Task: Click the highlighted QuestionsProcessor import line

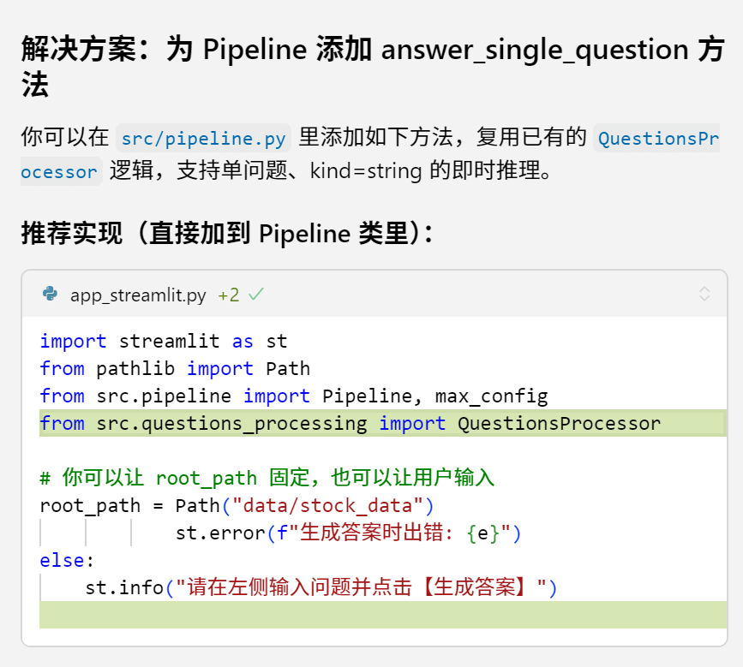Action: (383, 423)
